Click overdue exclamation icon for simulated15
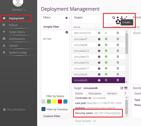Viewport: 141px width, 126px height. 99,57
